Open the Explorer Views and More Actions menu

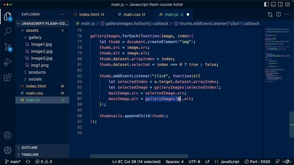pos(62,14)
